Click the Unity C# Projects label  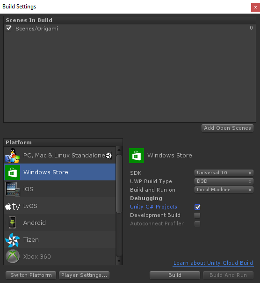[x=153, y=207]
